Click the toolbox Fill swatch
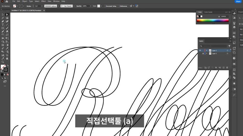Screen dimensions: 243x136 (x=3, y=67)
